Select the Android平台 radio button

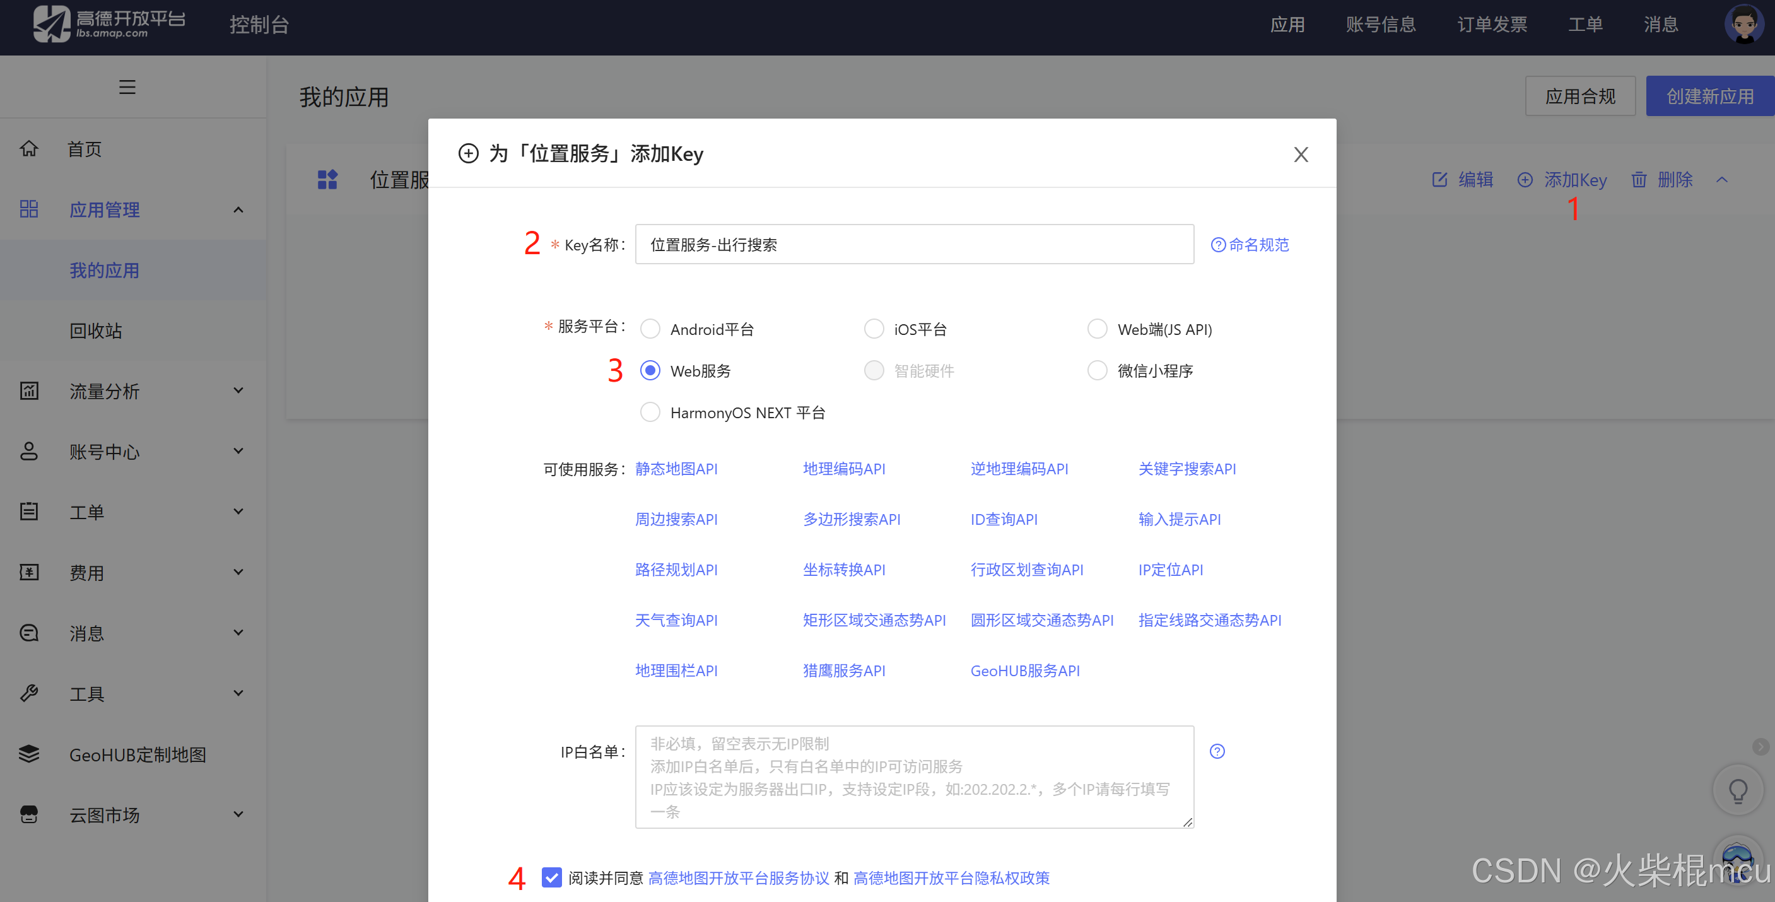click(x=650, y=329)
